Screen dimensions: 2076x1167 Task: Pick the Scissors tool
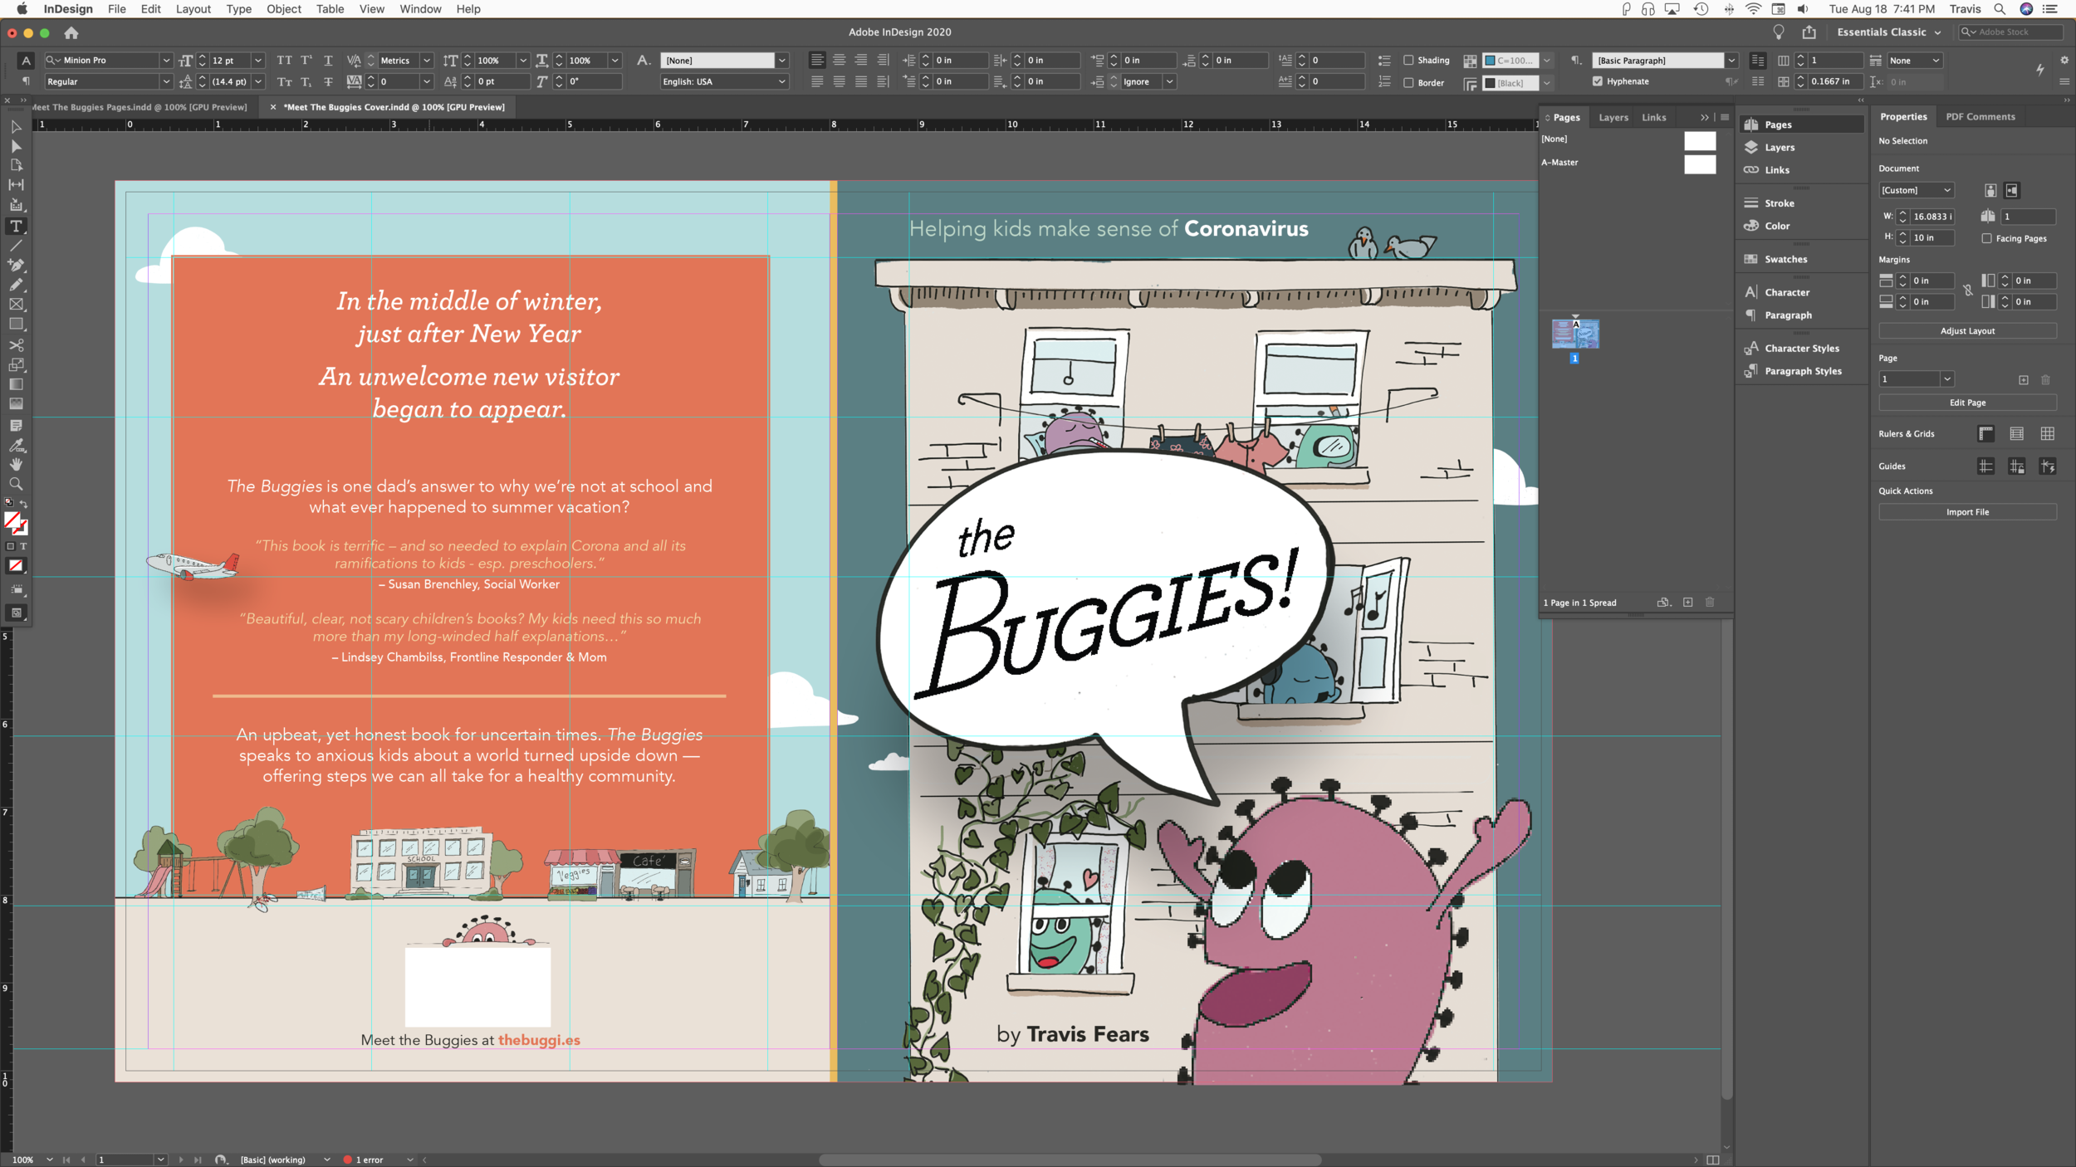16,344
